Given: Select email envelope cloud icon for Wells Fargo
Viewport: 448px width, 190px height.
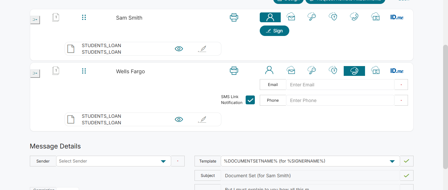Looking at the screenshot, I should tap(291, 70).
